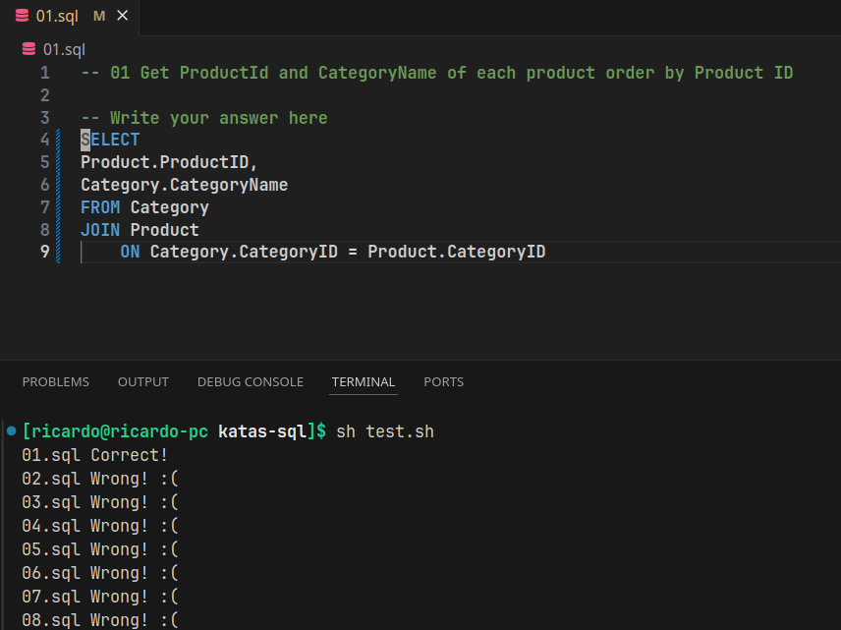
Task: Switch to the PROBLEMS panel tab
Action: (x=56, y=381)
